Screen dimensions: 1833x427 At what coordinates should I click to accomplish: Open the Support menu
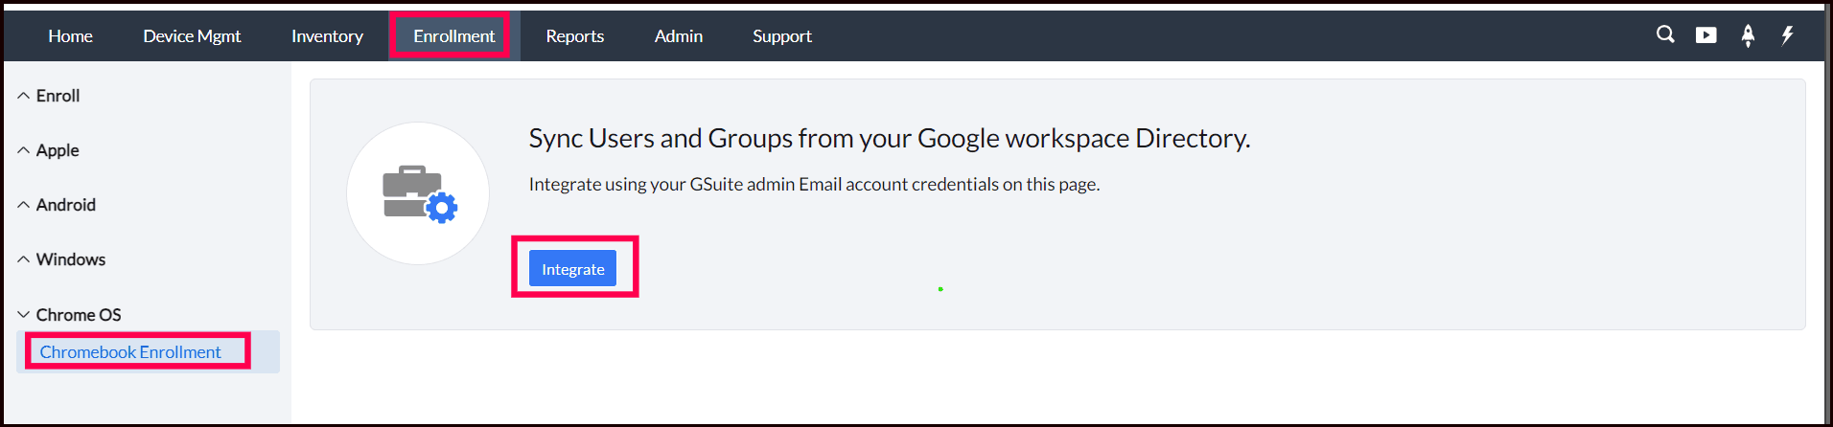coord(781,36)
